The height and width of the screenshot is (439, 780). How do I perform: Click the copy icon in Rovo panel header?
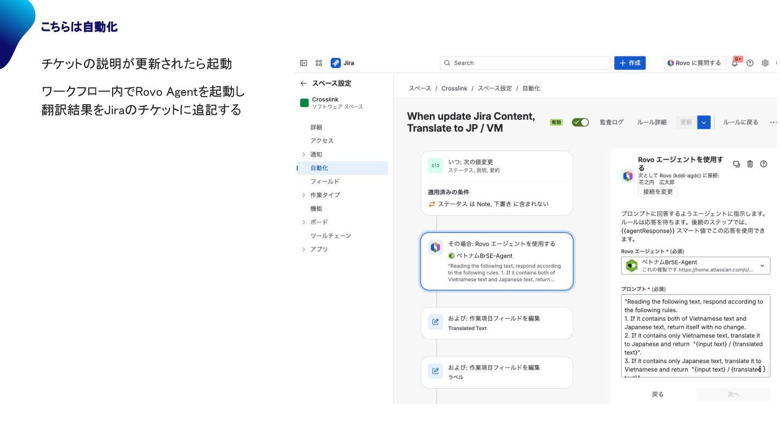tap(736, 164)
